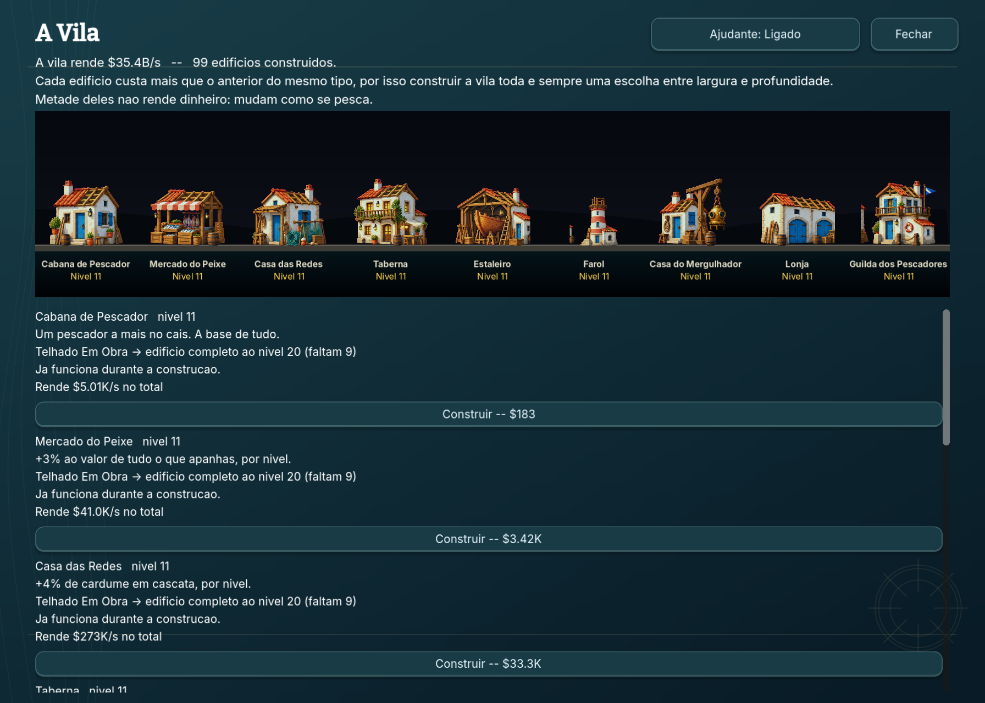The image size is (985, 703).
Task: Click the 'Guilda dos Pescadores' label
Action: pos(898,264)
